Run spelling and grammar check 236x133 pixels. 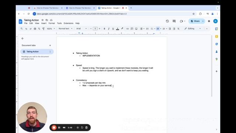coord(39,29)
